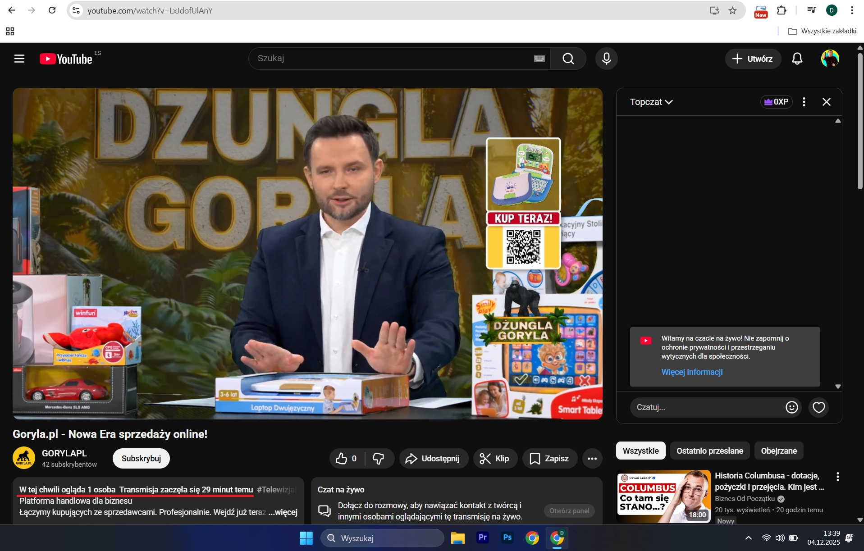The height and width of the screenshot is (551, 864).
Task: Click the search magnifier button
Action: pyautogui.click(x=568, y=59)
